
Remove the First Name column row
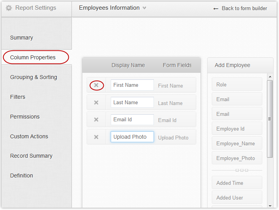coord(96,85)
